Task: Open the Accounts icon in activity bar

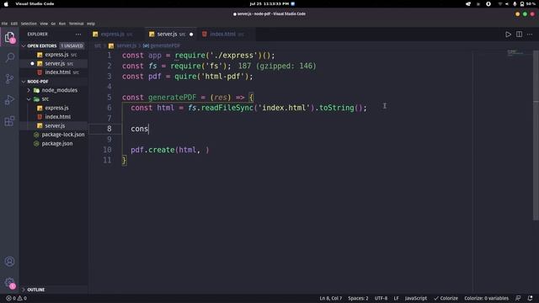Action: (x=9, y=262)
